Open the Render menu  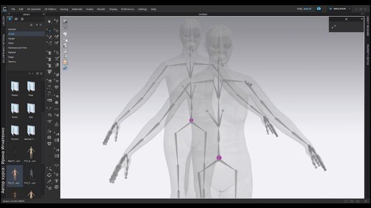coord(101,9)
